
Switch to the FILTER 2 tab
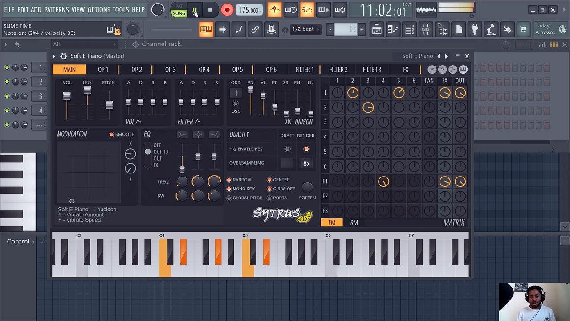tap(338, 70)
